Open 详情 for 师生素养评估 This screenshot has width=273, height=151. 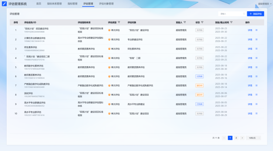pyautogui.click(x=250, y=49)
